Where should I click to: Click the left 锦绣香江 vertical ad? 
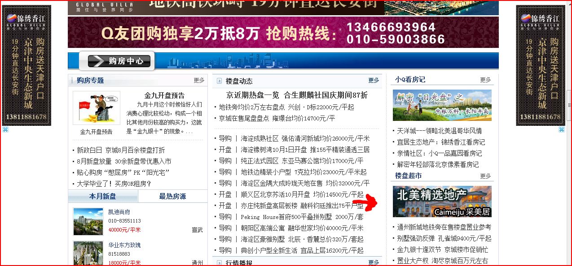tap(26, 65)
